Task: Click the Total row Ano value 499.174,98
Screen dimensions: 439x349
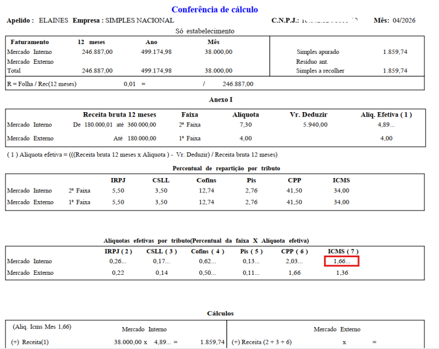Action: click(x=156, y=70)
